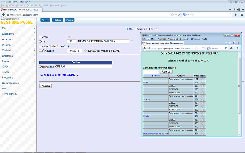Screen dimensions: 245x153
Task: Open Strumenti menu in popup window
Action: [x=195, y=39]
